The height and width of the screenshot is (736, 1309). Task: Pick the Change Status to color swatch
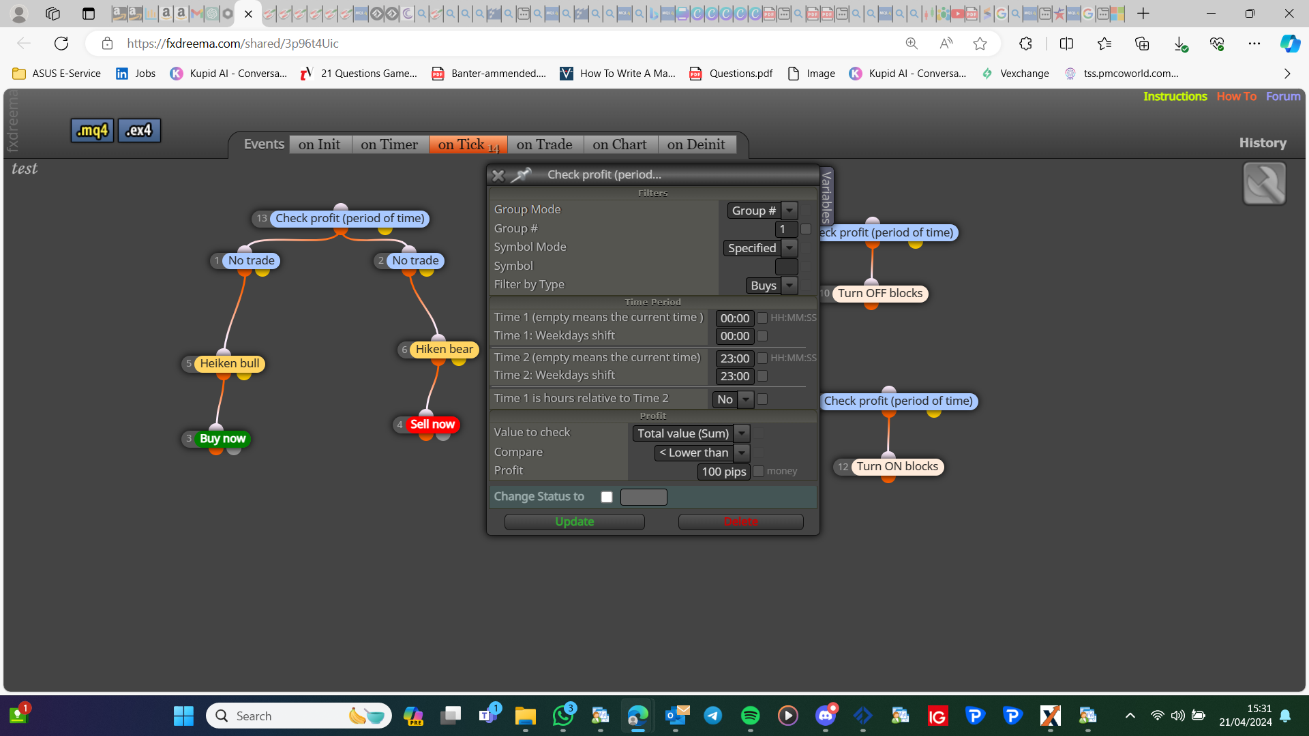click(644, 497)
